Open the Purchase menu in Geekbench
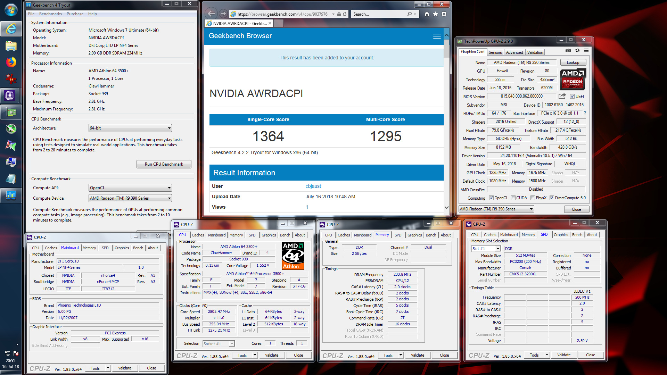 (x=75, y=14)
